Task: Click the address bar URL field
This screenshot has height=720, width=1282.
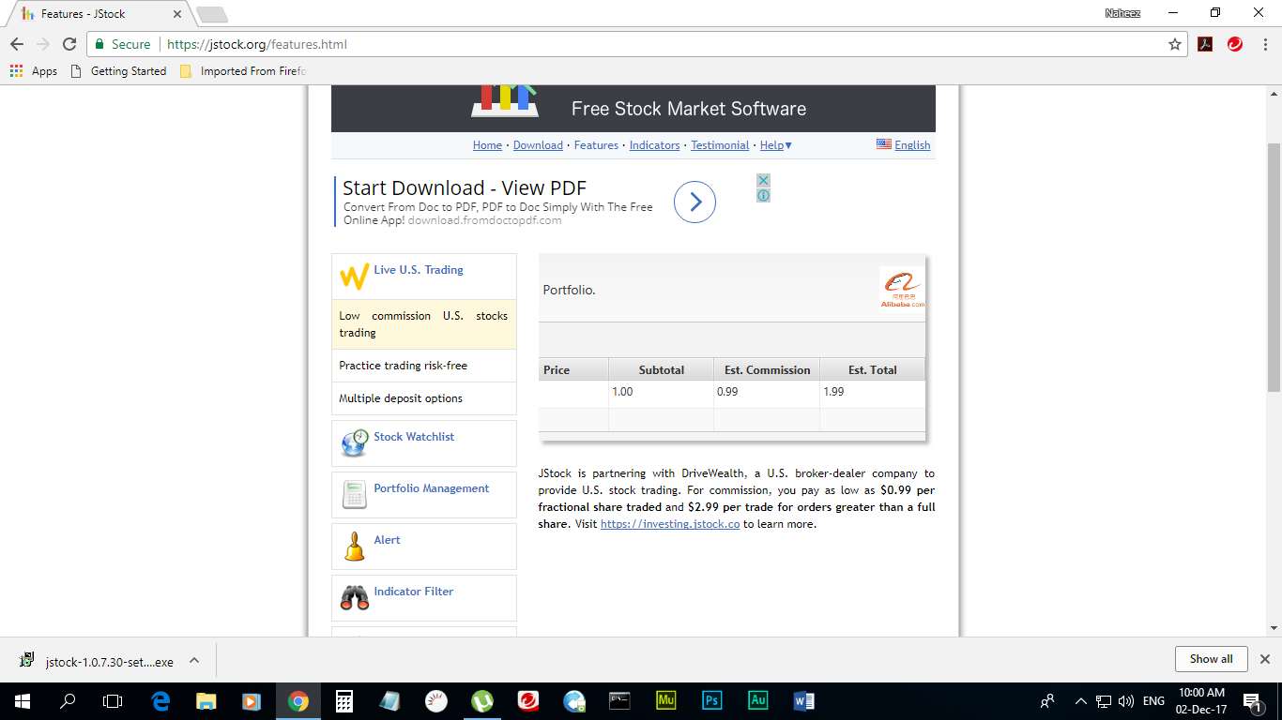Action: tap(638, 44)
